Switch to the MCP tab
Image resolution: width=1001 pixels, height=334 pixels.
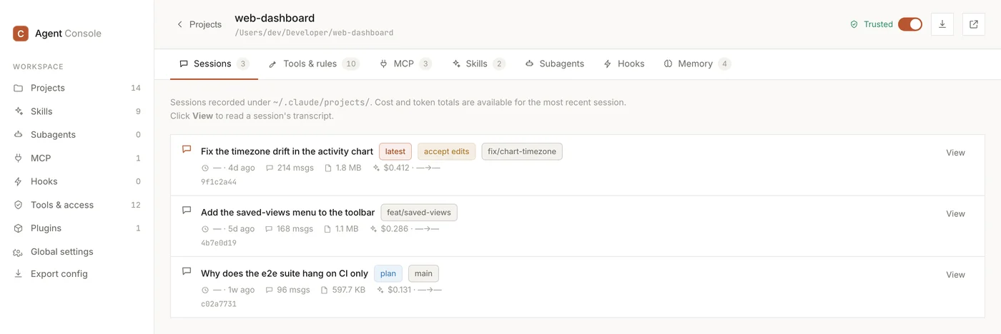tap(405, 64)
